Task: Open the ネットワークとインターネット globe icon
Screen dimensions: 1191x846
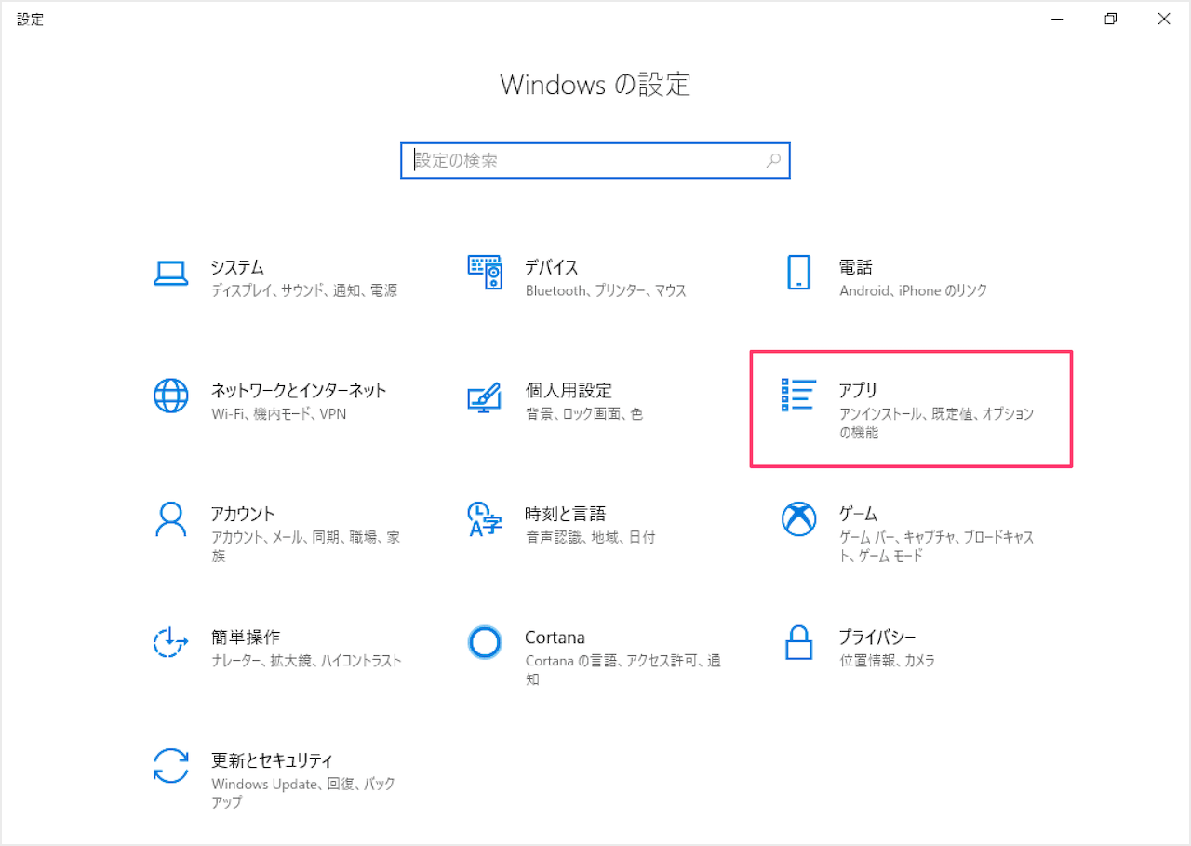Action: (170, 396)
